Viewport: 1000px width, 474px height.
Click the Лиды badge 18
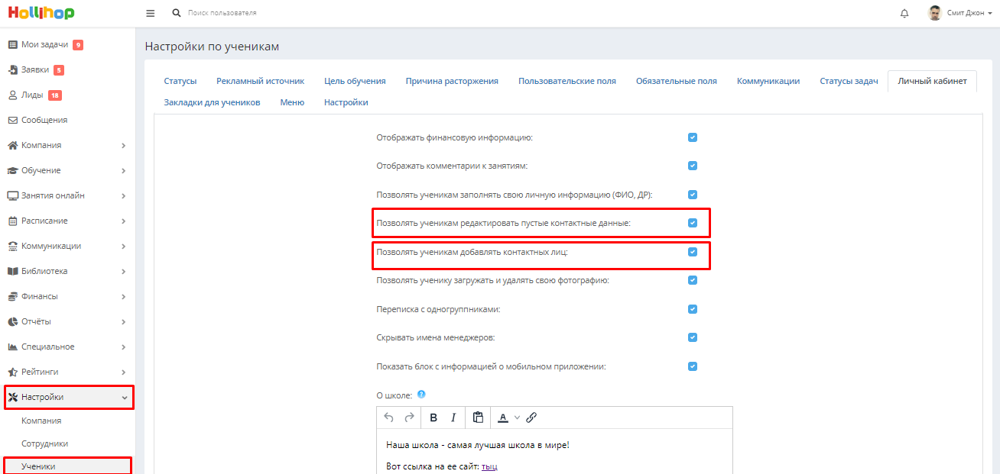point(54,95)
